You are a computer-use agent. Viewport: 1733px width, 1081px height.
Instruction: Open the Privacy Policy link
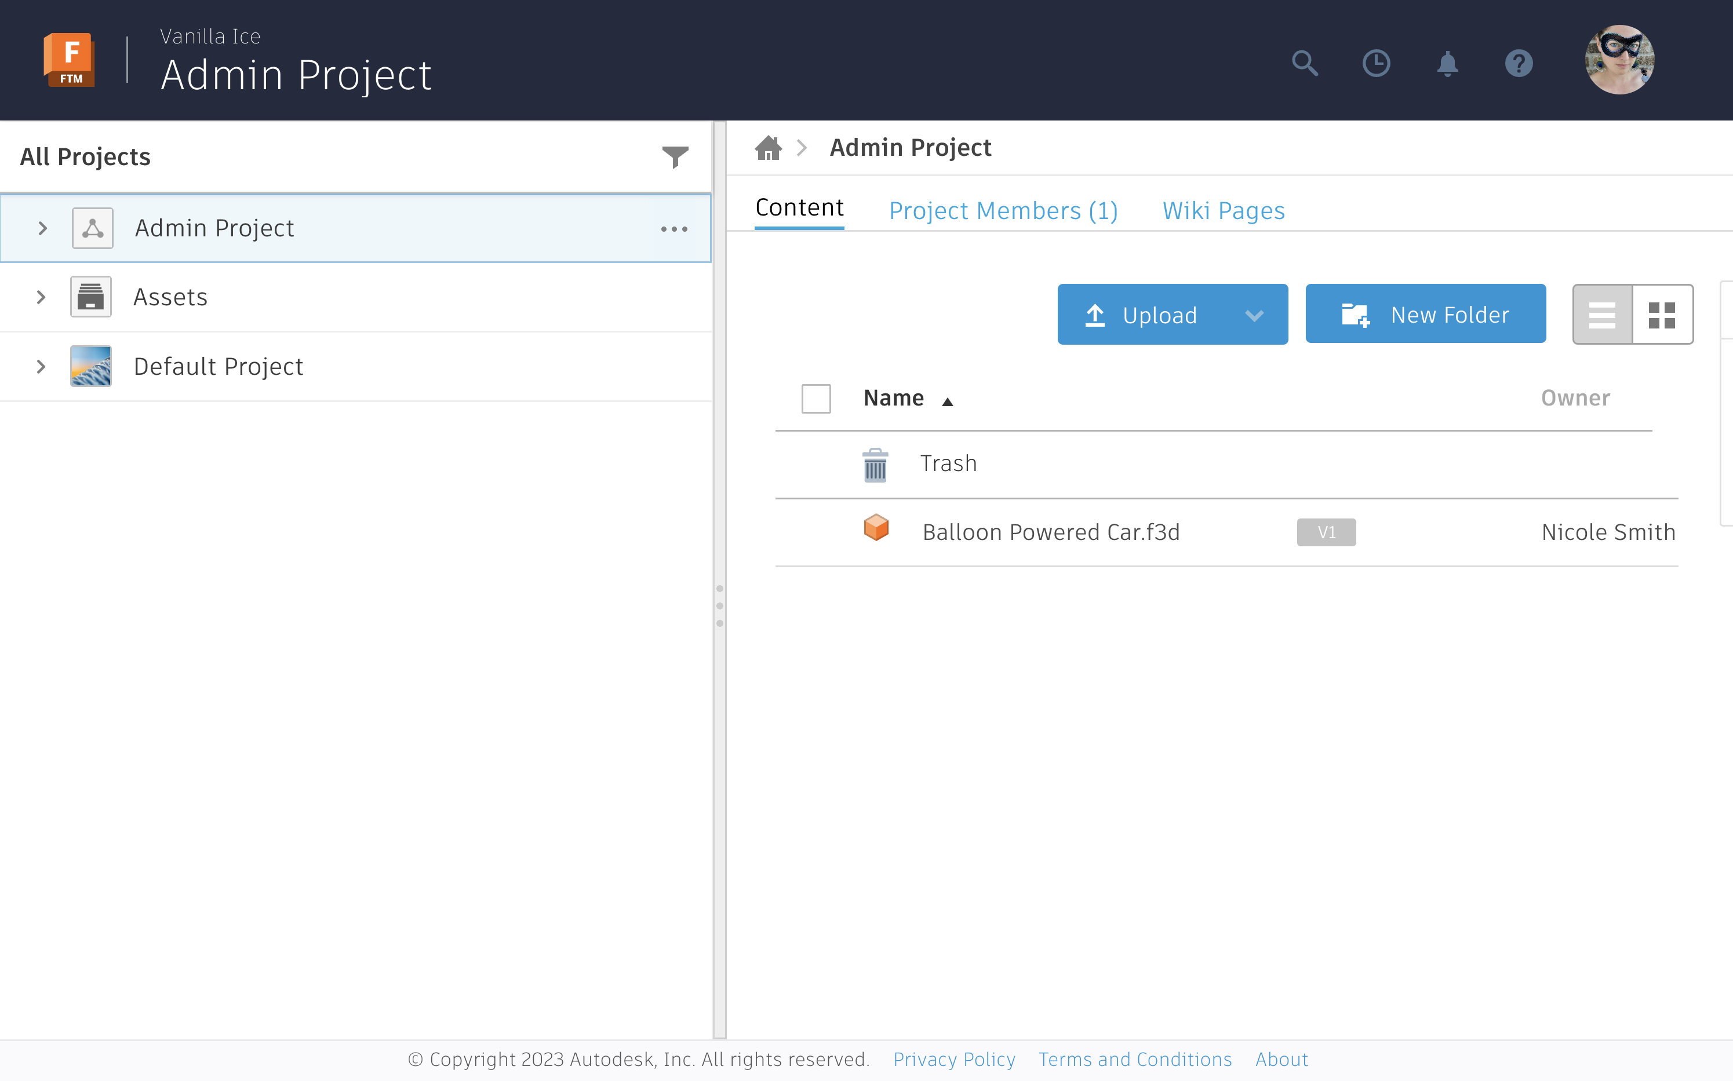pos(954,1059)
